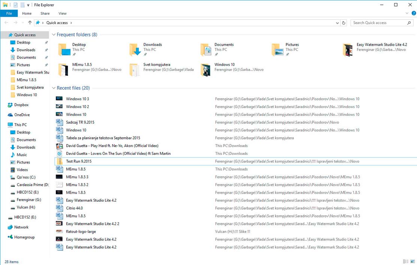Select the MEmu 1.8.5 frequent folder icon

point(63,70)
